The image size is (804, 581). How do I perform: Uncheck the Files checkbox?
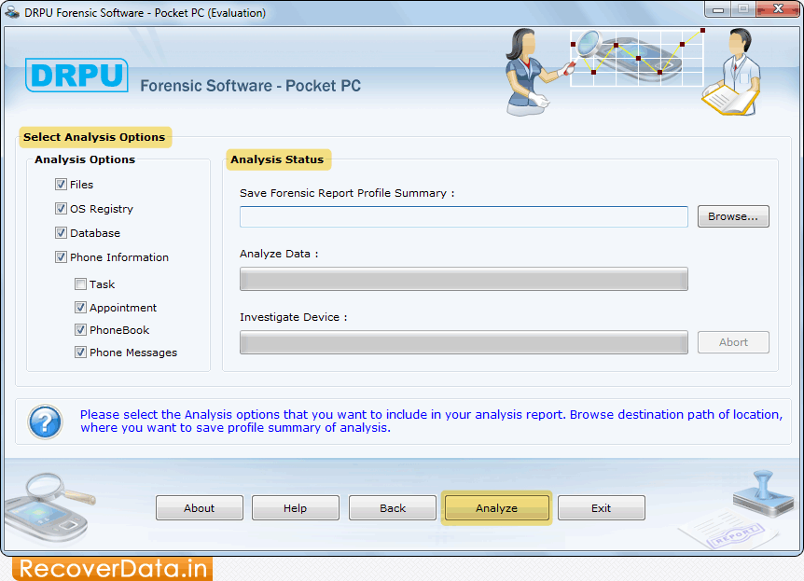click(x=61, y=184)
